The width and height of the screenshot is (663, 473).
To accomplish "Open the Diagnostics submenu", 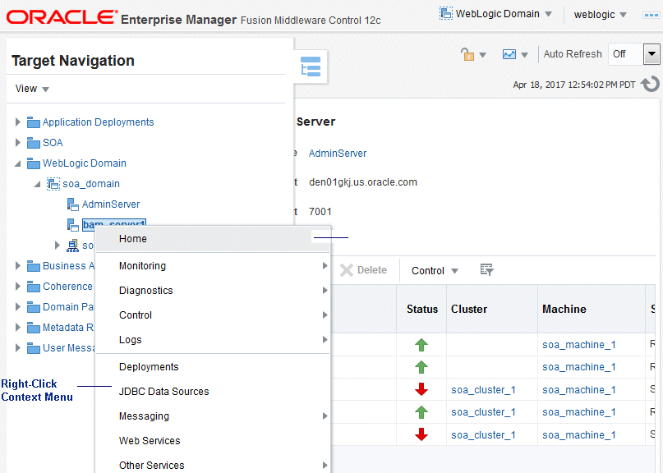I will coord(213,291).
